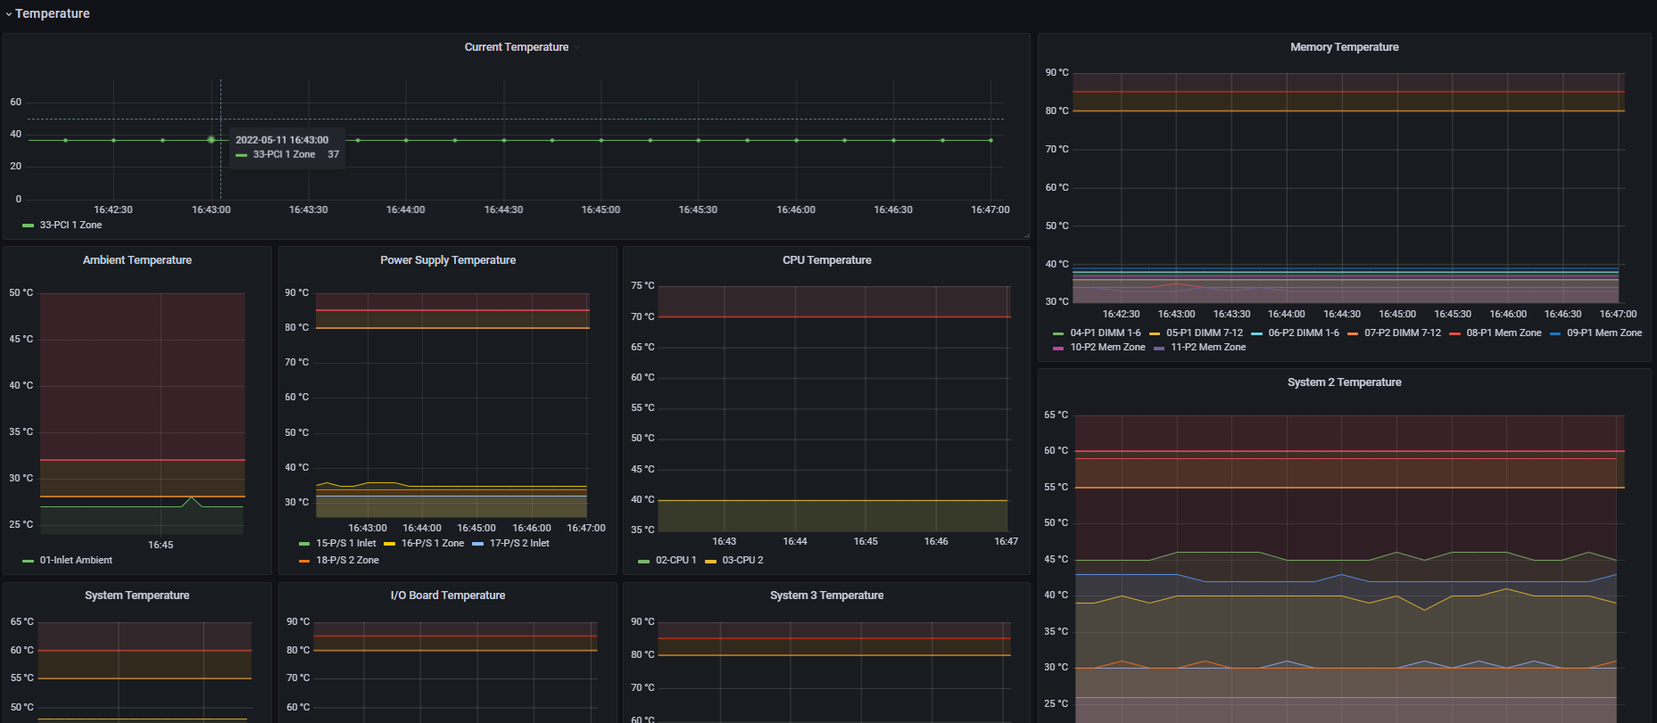
Task: Click the green 02-CPU 1 legend color icon
Action: (x=644, y=561)
